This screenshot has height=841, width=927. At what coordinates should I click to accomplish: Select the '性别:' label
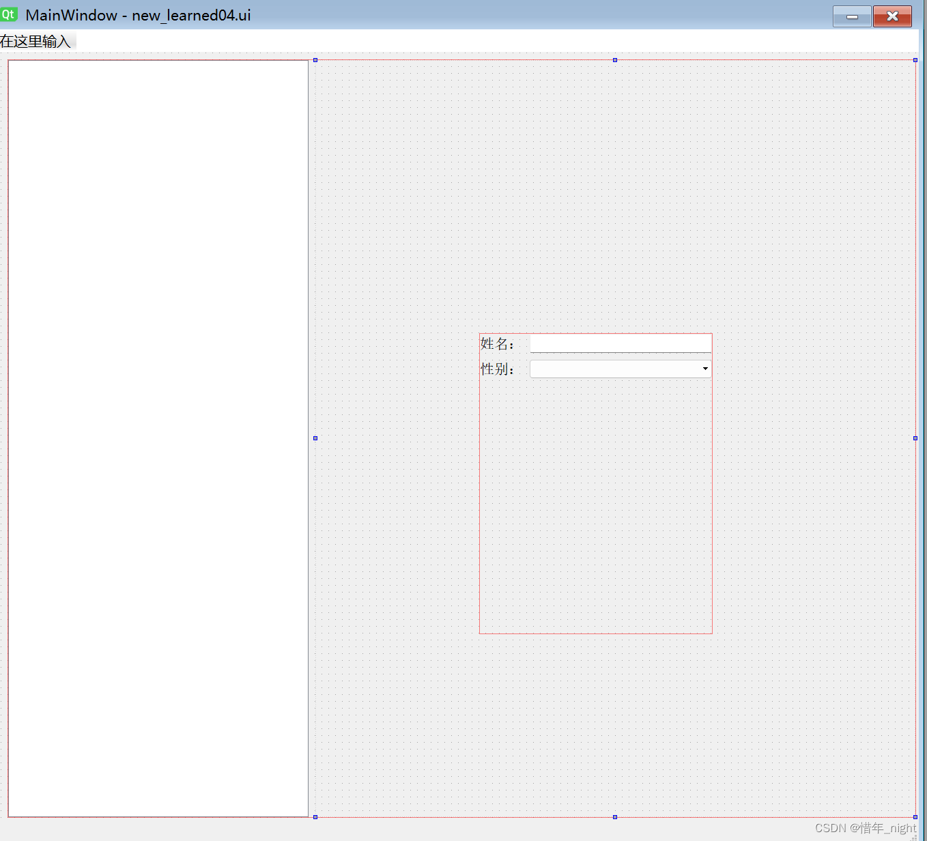pos(498,369)
